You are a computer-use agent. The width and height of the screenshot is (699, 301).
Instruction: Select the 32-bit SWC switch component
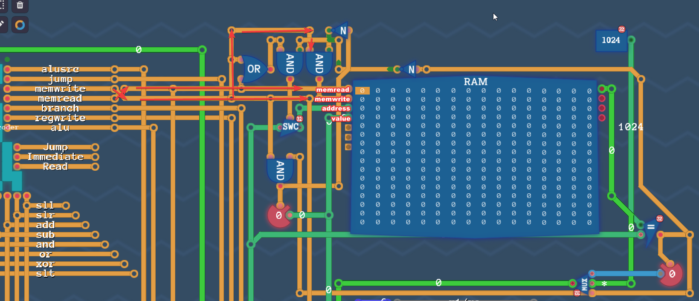[x=291, y=126]
